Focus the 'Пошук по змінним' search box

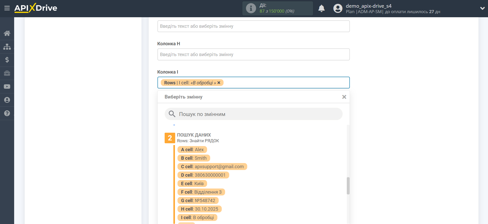click(x=253, y=114)
